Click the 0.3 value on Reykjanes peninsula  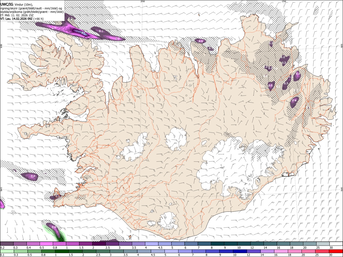pos(58,197)
